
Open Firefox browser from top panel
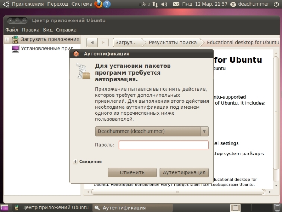tap(99, 4)
